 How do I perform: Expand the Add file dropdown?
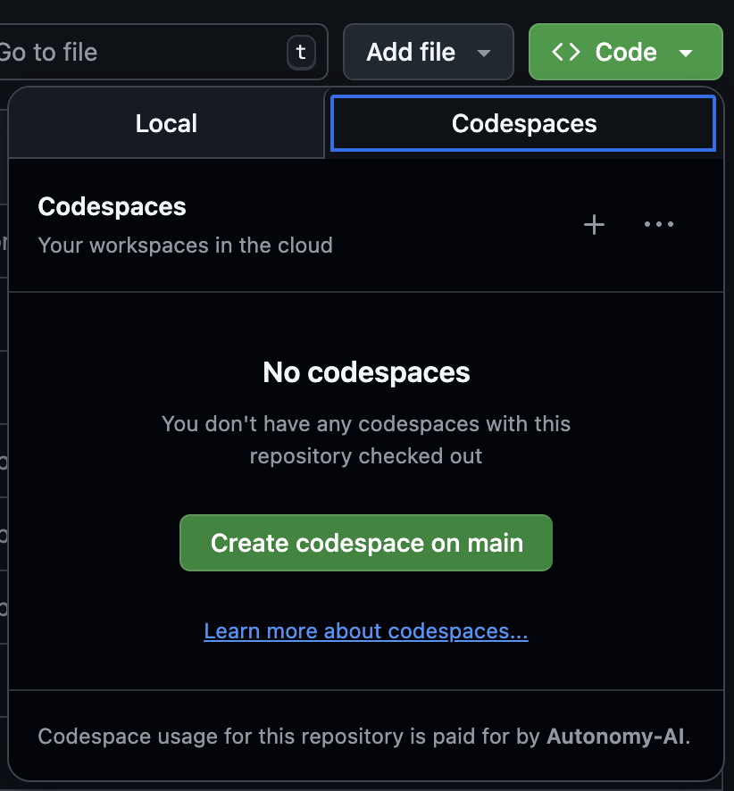[429, 52]
